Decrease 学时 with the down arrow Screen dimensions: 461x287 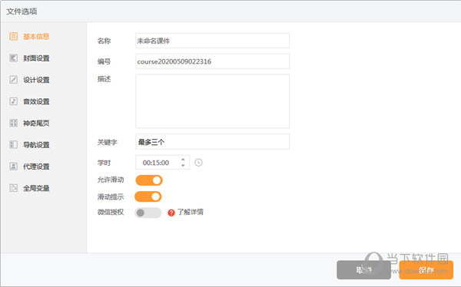[183, 166]
